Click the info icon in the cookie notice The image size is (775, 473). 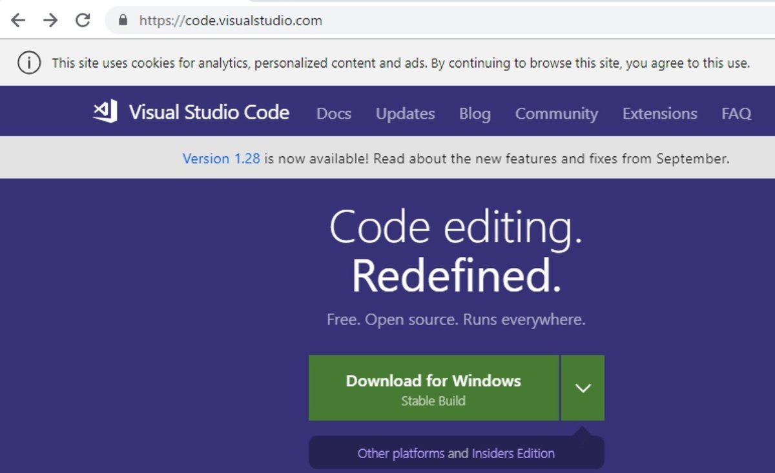point(29,63)
